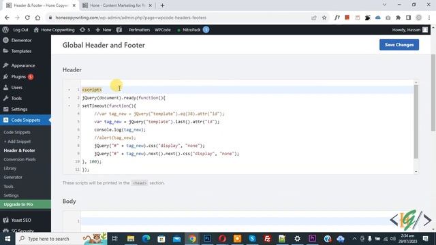
Task: Click the Howdy, Hassan account menu
Action: 410,30
